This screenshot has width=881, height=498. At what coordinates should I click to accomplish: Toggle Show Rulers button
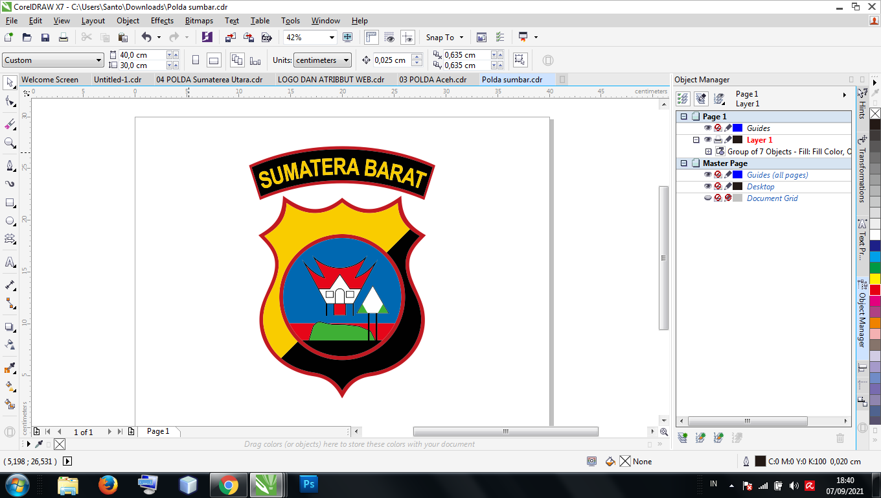pos(371,38)
